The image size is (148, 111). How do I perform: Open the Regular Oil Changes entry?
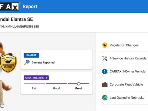[124, 45]
